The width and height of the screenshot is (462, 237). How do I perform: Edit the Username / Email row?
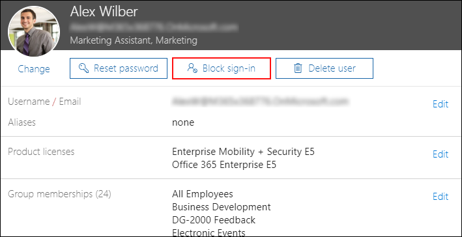pos(440,104)
